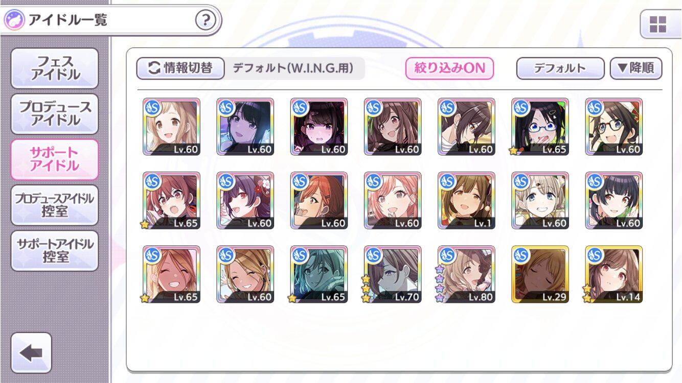Select the first blonde Lv.60 idol card

click(x=171, y=127)
